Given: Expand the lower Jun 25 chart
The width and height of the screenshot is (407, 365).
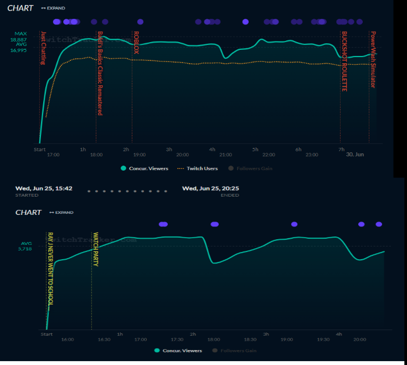Looking at the screenshot, I should 61,212.
